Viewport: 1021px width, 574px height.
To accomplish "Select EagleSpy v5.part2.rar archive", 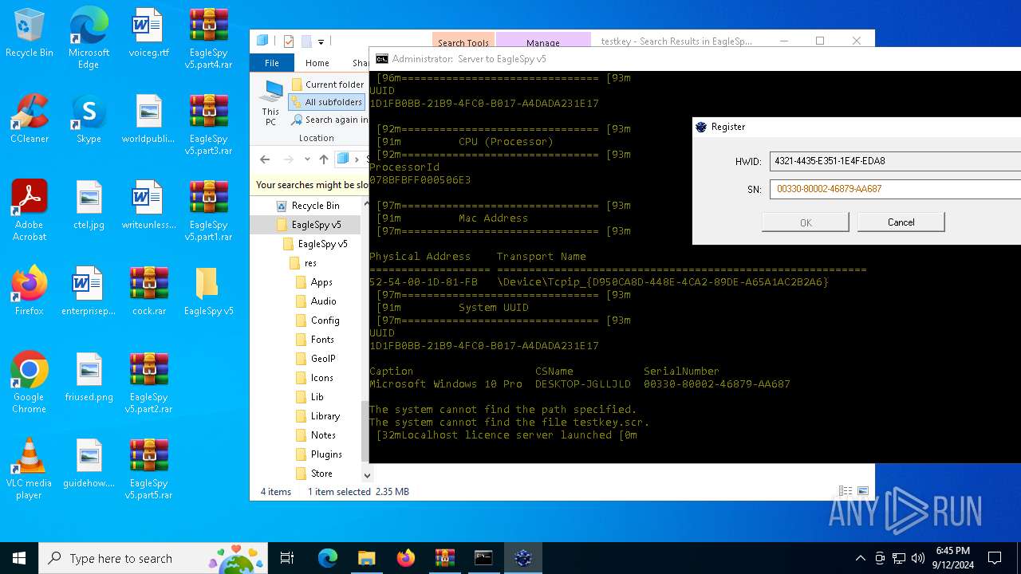I will (x=149, y=383).
